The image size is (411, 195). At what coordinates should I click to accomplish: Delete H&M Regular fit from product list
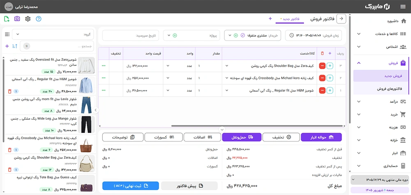(10, 91)
